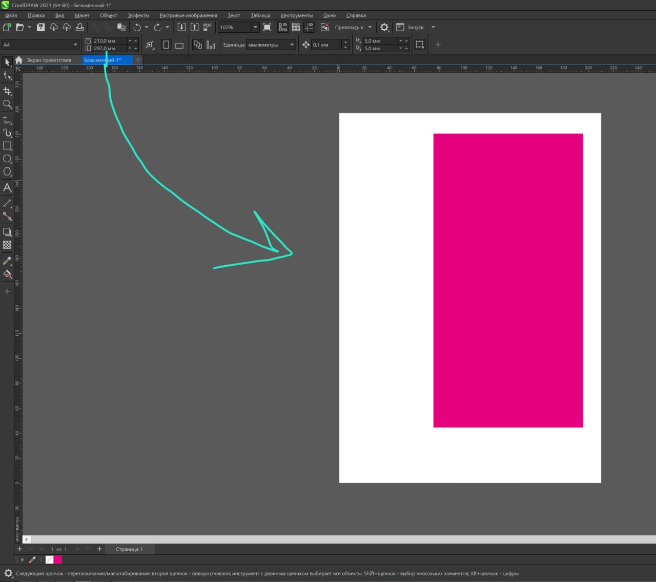Viewport: 656px width, 582px height.
Task: Click Export to PDF icon
Action: coord(208,27)
